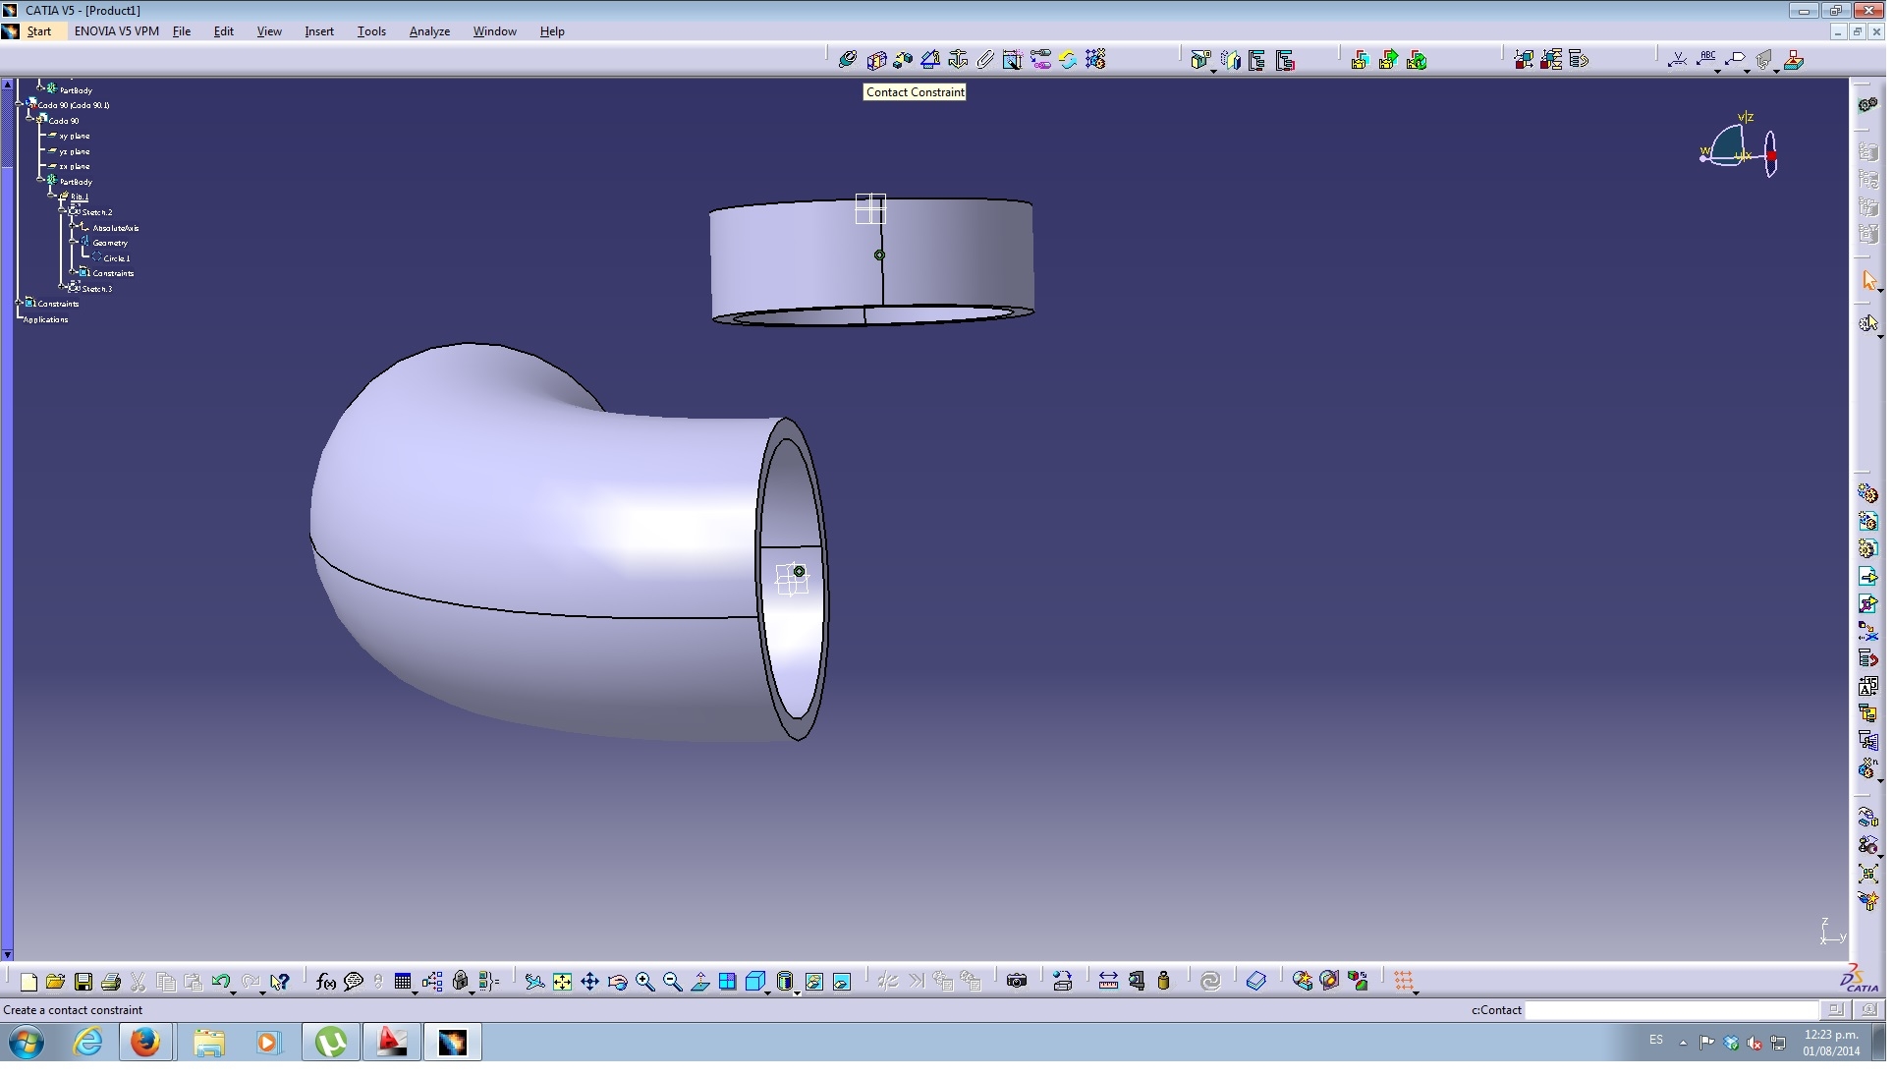Click the Change Constraint icon
Viewport: 1894px width, 1077px height.
1068,60
